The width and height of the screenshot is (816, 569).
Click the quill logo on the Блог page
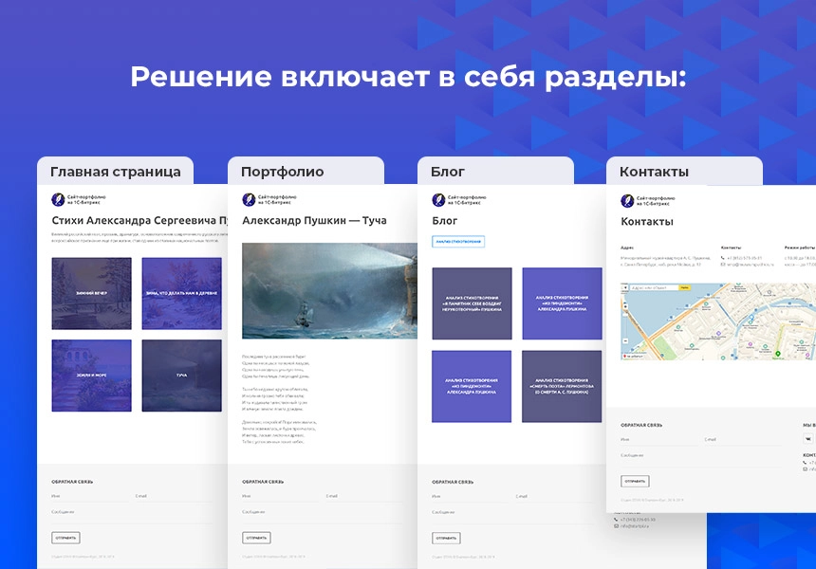pos(438,199)
